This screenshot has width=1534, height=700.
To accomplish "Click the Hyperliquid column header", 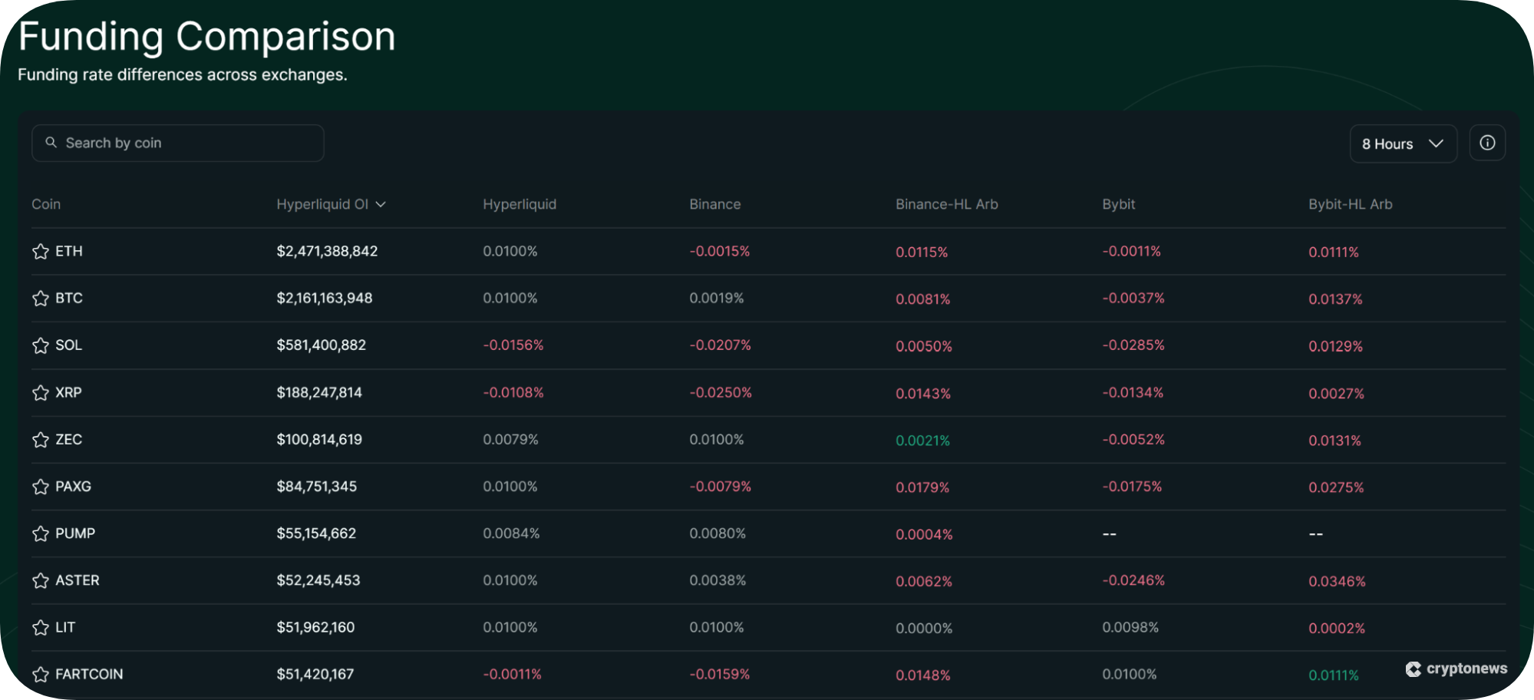I will [x=520, y=204].
